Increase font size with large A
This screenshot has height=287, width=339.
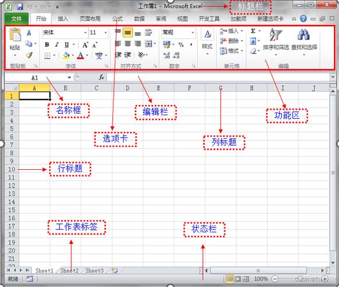pyautogui.click(x=85, y=45)
